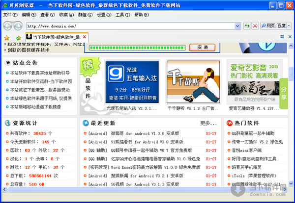
Task: Click vertical scrollbar down arrow
Action: point(291,183)
